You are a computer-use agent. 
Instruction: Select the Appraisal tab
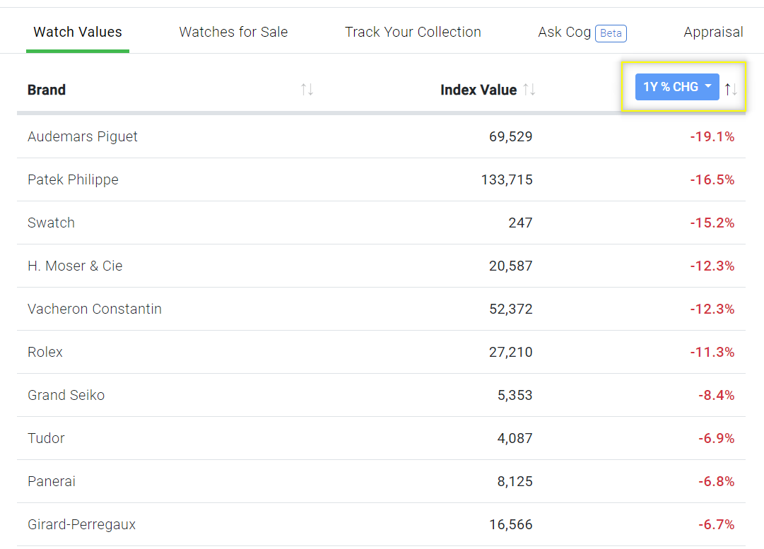[x=713, y=33]
